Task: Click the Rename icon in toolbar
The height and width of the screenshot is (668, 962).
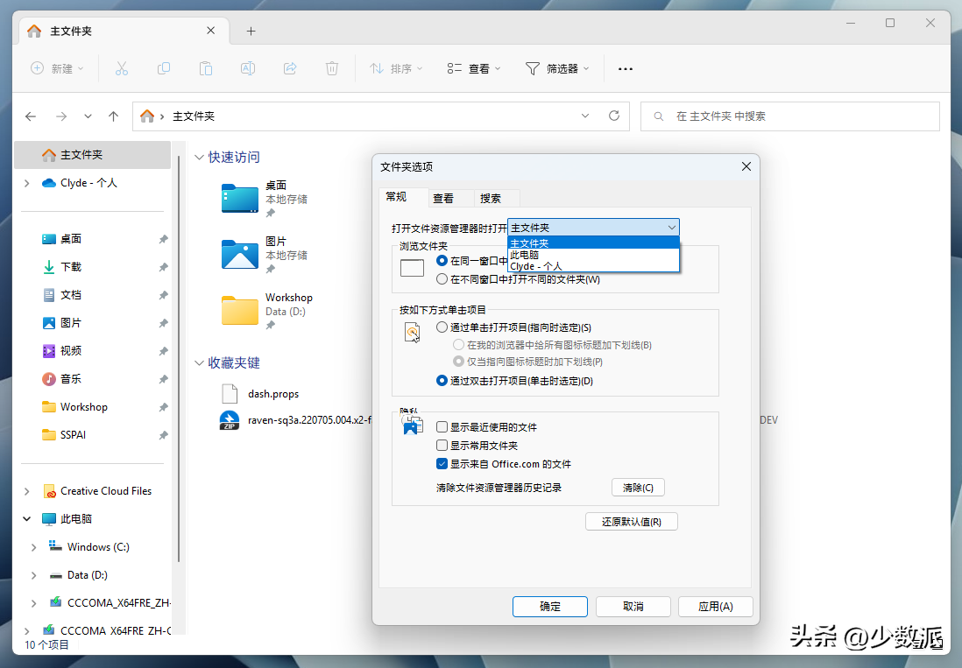Action: (248, 68)
